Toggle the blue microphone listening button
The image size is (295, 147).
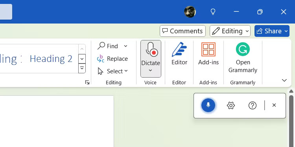coord(208,105)
